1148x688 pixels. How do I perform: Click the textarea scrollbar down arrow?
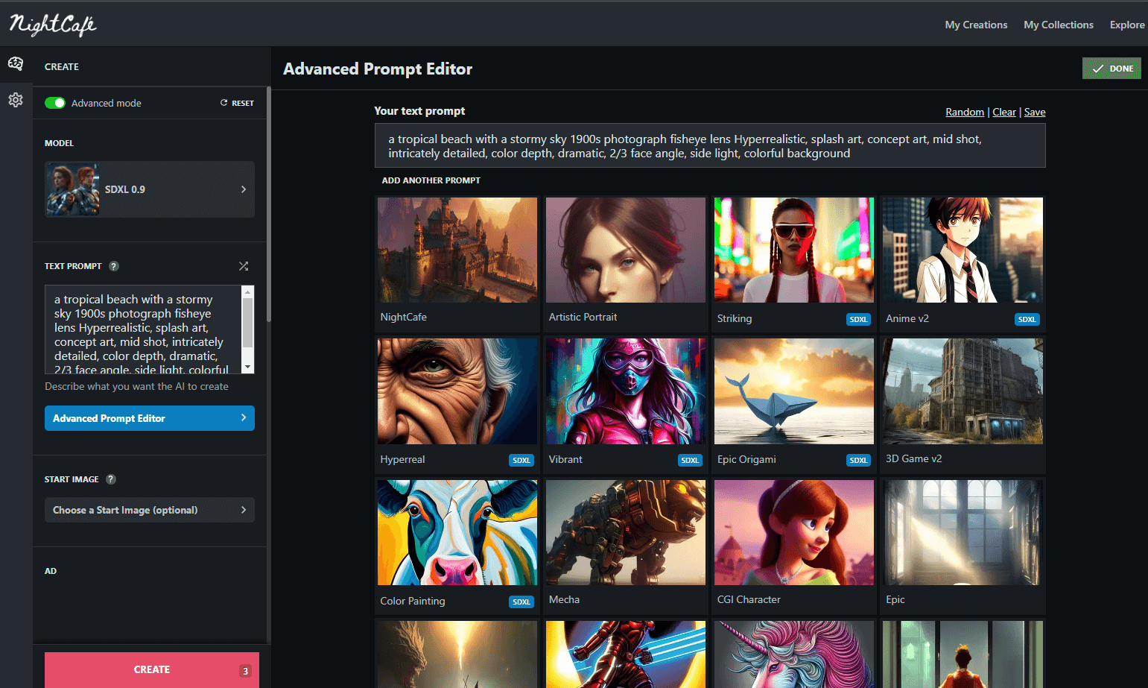click(248, 368)
